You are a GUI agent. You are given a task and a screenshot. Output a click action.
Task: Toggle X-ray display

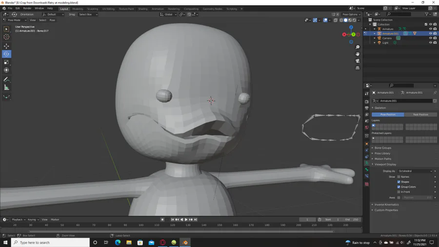(x=336, y=20)
